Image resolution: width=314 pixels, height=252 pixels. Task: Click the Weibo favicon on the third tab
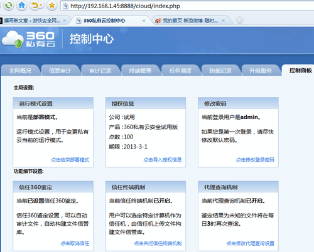coord(158,21)
